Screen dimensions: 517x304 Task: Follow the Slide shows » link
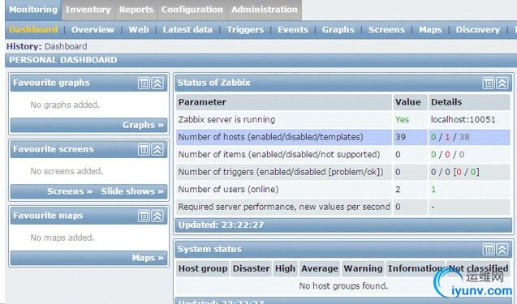coord(132,191)
